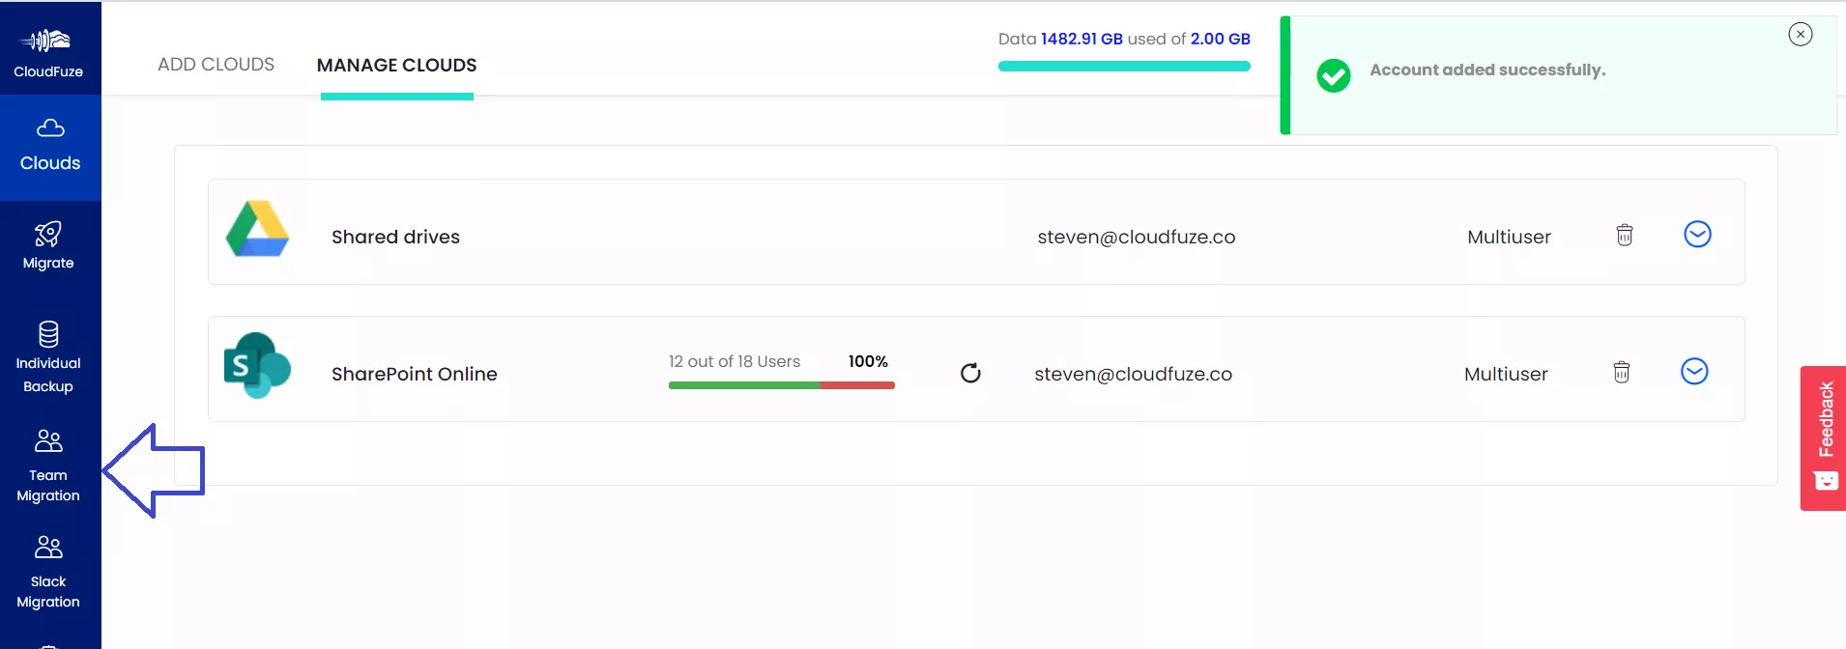Viewport: 1846px width, 649px height.
Task: Open Team Migration in sidebar
Action: click(48, 466)
